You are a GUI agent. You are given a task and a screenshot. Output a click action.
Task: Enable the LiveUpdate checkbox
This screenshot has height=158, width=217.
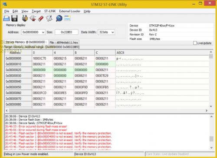coord(195,43)
